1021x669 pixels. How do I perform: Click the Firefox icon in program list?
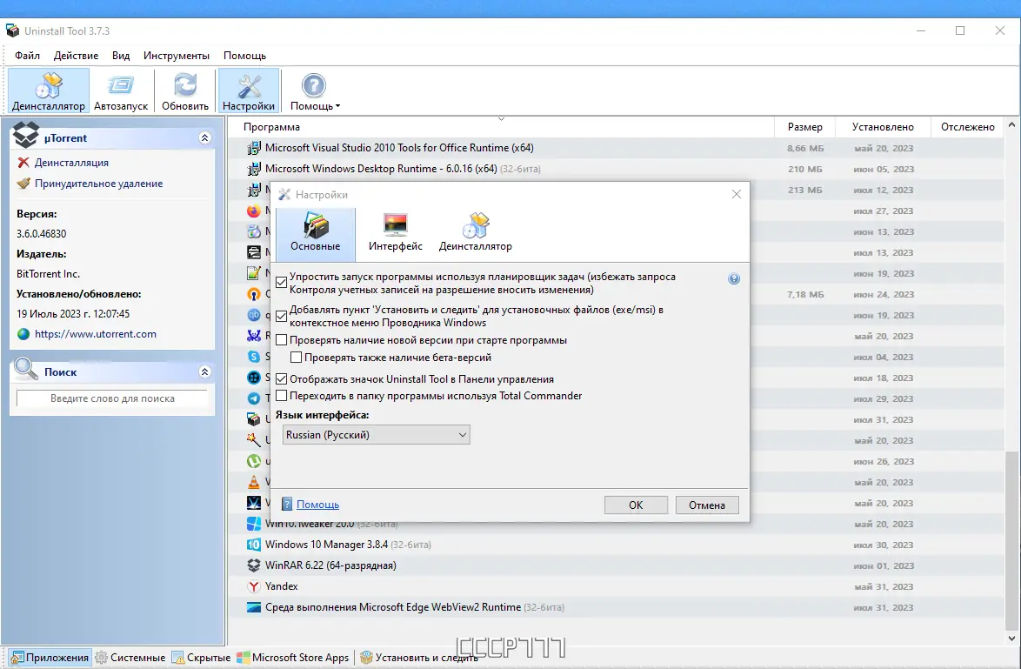[x=254, y=211]
